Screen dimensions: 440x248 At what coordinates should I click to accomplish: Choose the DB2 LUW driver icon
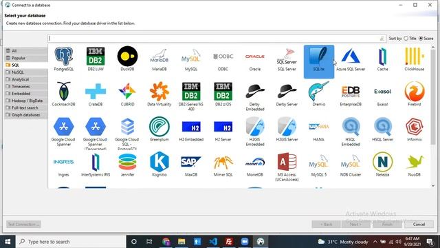click(96, 59)
